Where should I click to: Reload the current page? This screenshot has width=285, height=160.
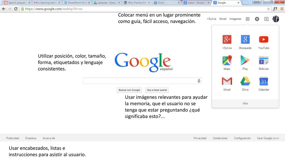pos(16,9)
